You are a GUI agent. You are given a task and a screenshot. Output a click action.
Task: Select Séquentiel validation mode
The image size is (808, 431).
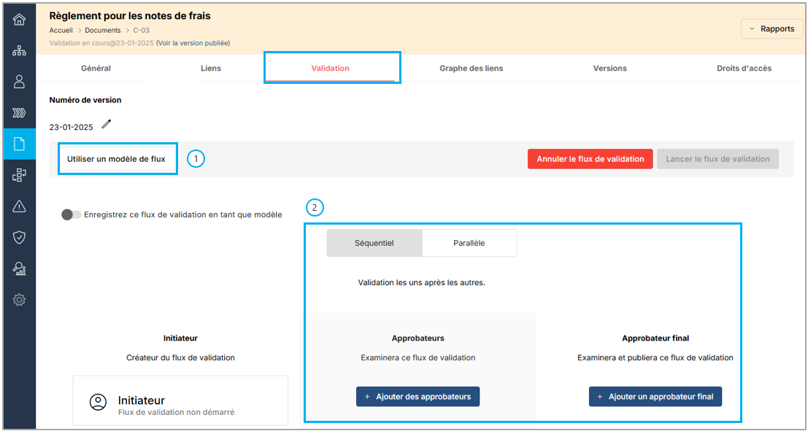374,243
